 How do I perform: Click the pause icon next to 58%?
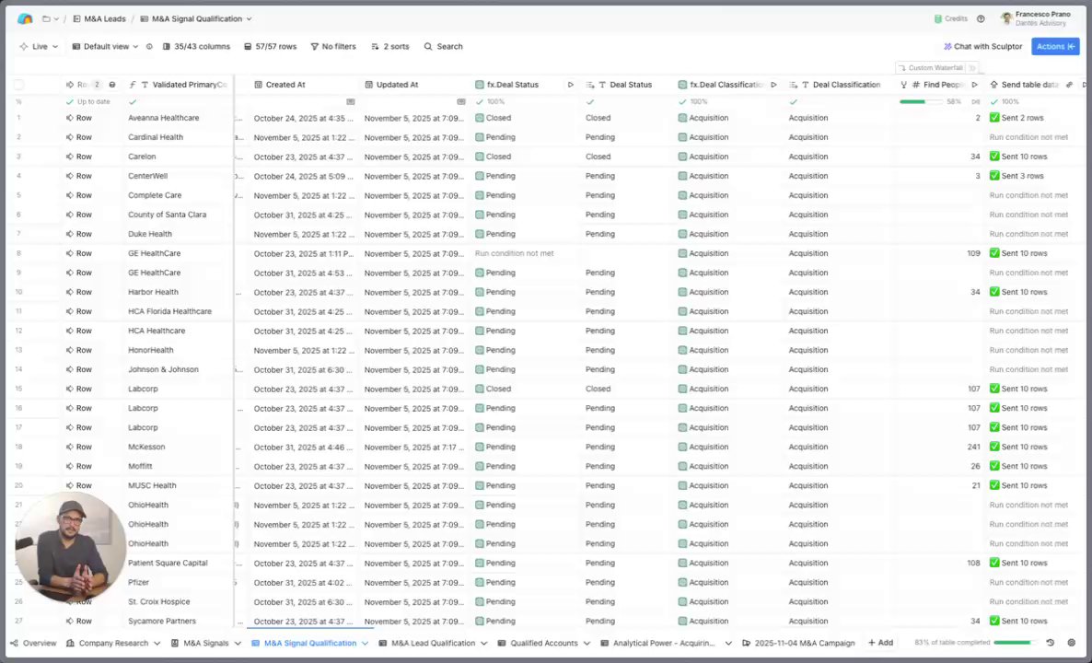tap(975, 101)
